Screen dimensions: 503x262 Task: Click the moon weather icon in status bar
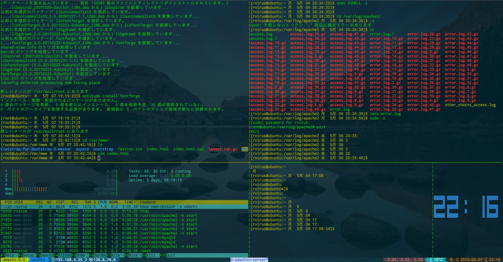tap(431, 260)
